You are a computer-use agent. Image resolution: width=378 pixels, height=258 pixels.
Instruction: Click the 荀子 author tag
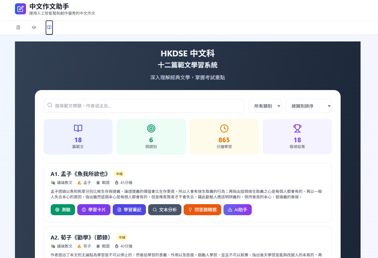tap(84, 246)
